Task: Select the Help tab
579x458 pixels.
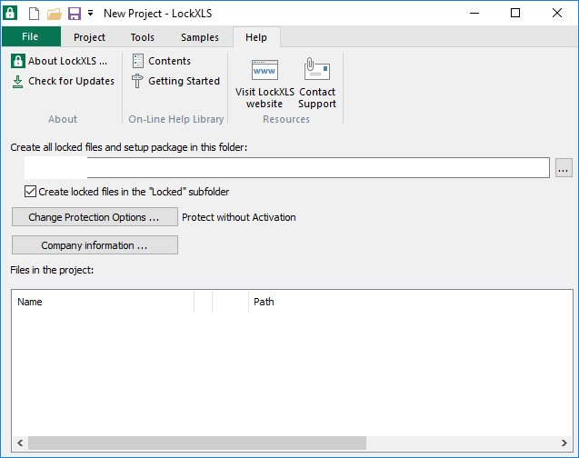Action: (256, 37)
